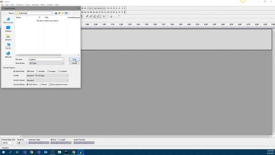275x155 pixels.
Task: Click the Save button
Action: click(74, 59)
